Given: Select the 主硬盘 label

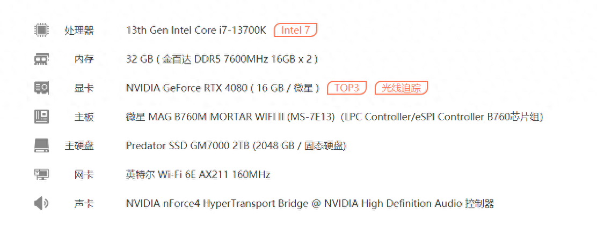Looking at the screenshot, I should tap(79, 145).
